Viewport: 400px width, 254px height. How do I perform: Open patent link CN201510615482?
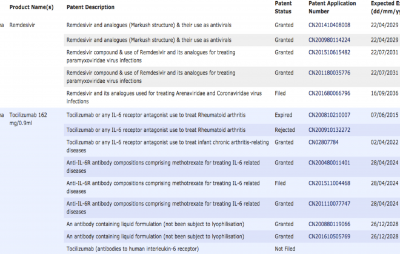(x=329, y=53)
